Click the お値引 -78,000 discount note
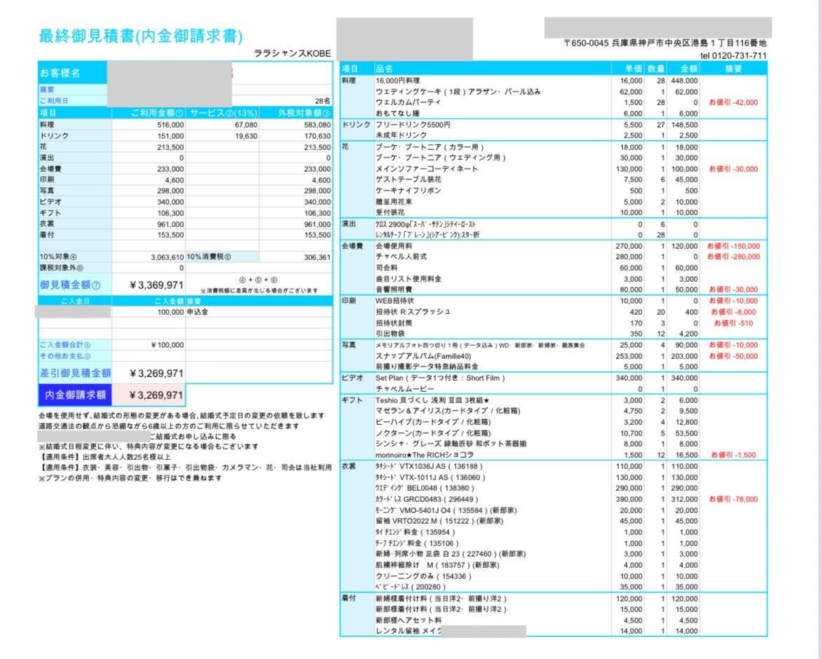The image size is (821, 659). (x=733, y=499)
